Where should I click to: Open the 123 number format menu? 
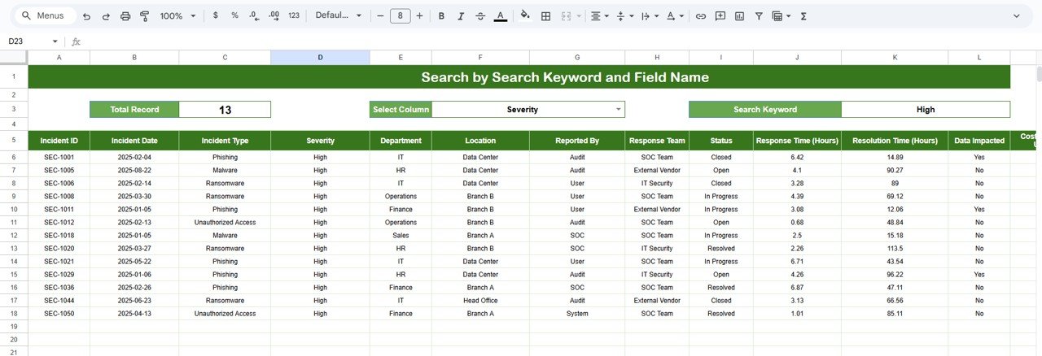tap(294, 16)
